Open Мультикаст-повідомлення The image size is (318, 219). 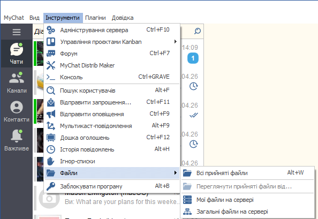coord(112,126)
